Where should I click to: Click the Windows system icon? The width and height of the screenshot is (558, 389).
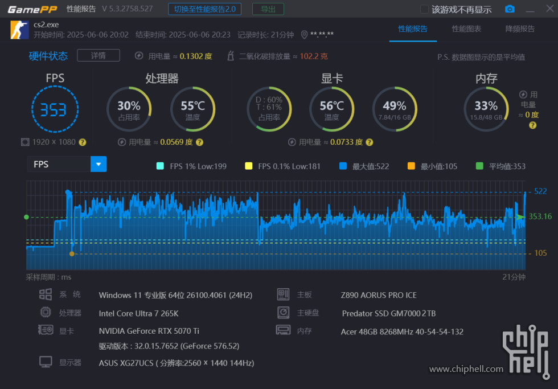[x=46, y=294]
